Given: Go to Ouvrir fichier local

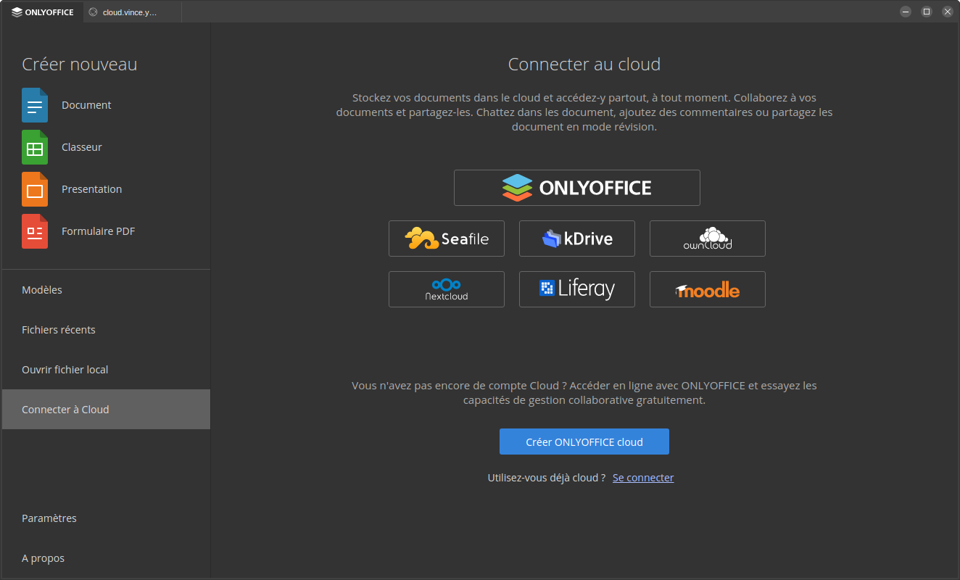Looking at the screenshot, I should coord(65,370).
